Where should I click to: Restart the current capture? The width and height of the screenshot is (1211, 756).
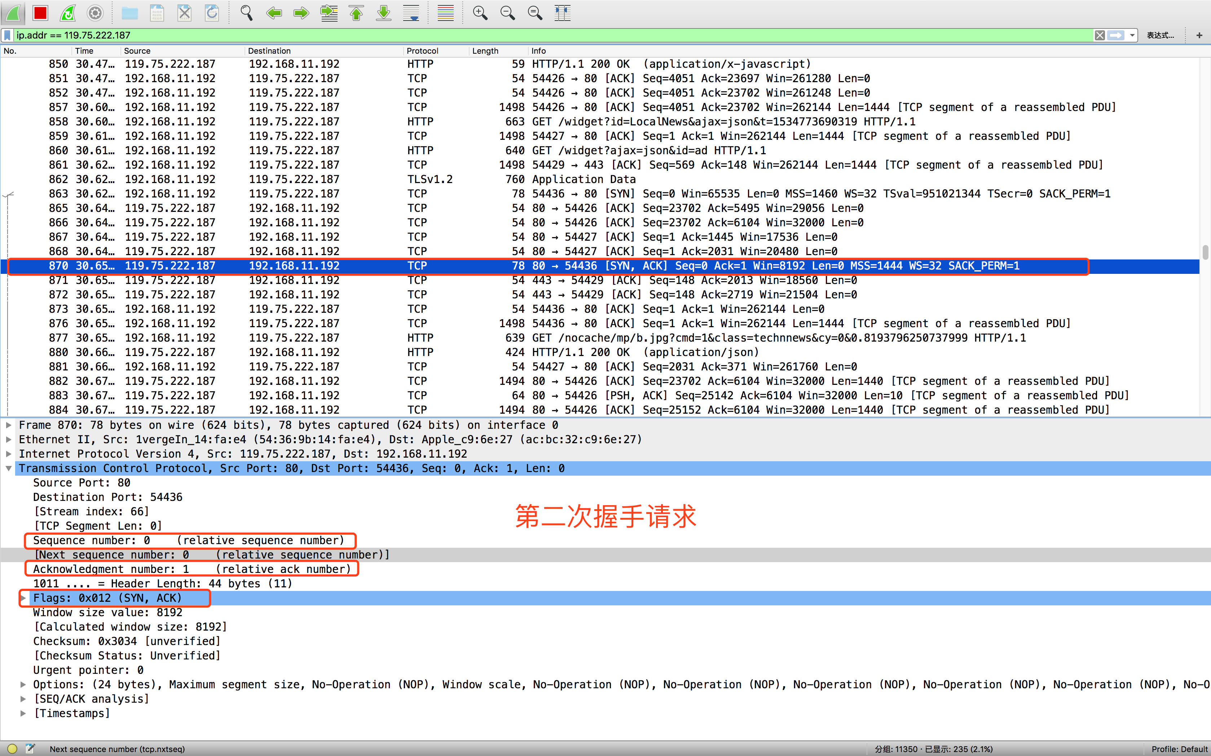coord(68,13)
